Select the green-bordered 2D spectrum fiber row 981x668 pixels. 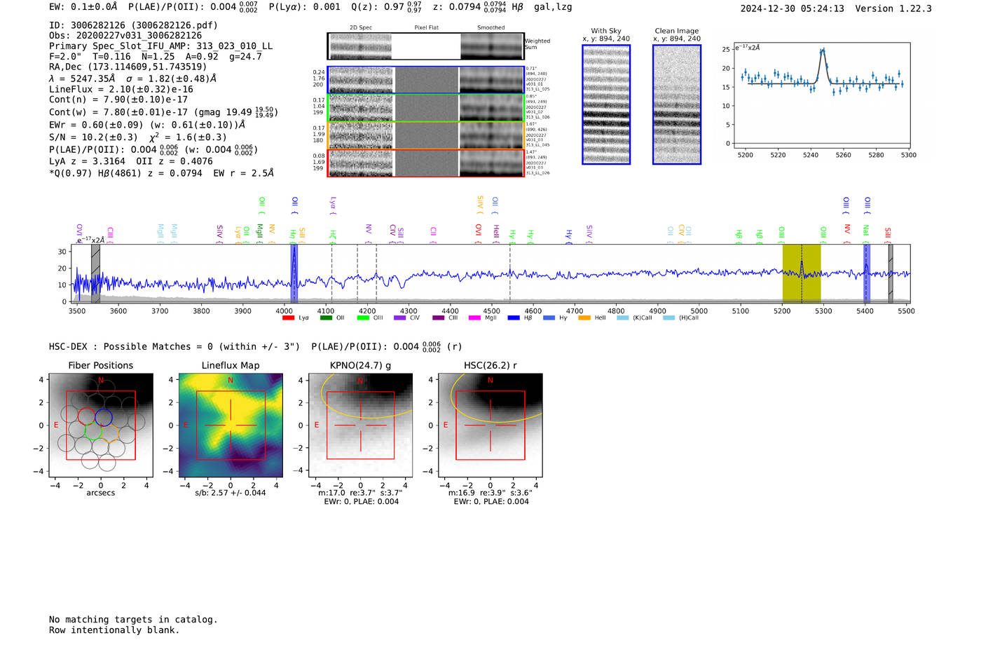425,107
